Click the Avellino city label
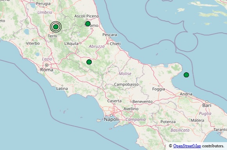227x150 pixels. pyautogui.click(x=131, y=109)
